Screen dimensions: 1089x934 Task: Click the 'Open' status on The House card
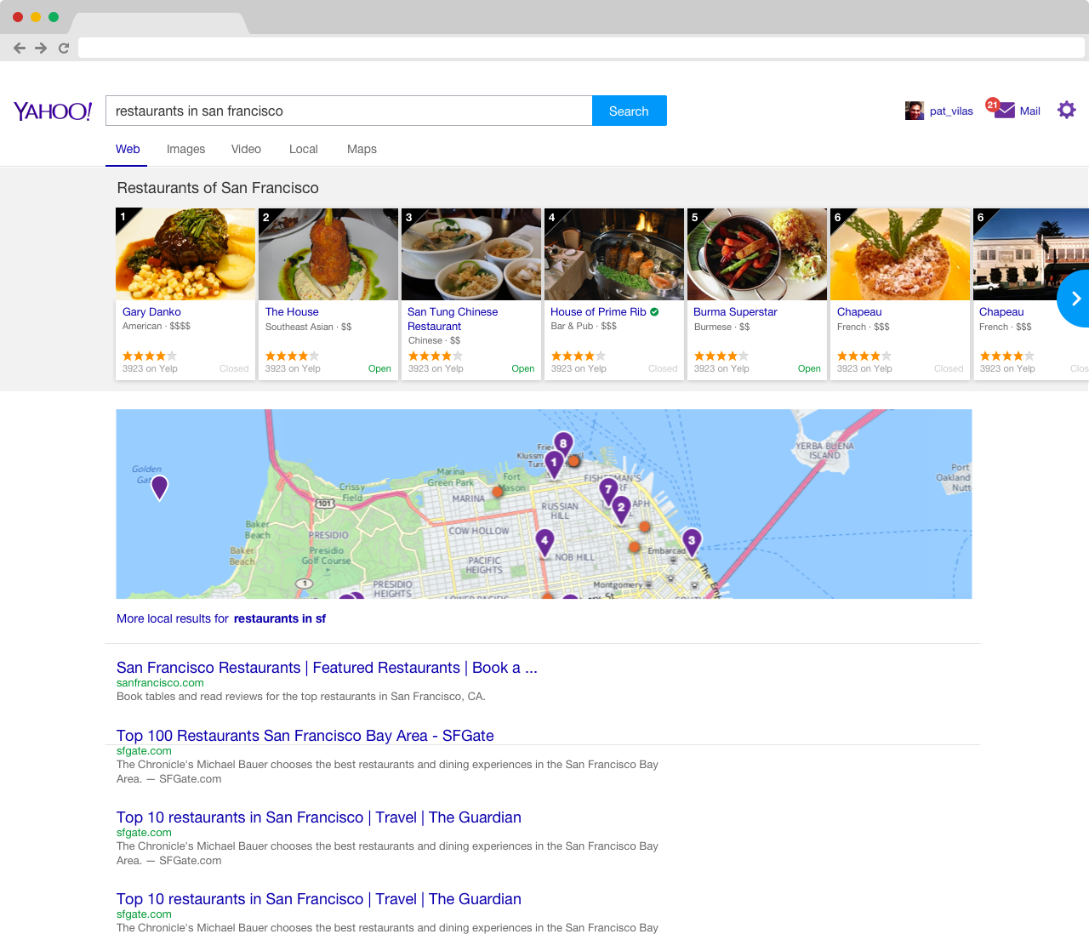(379, 368)
